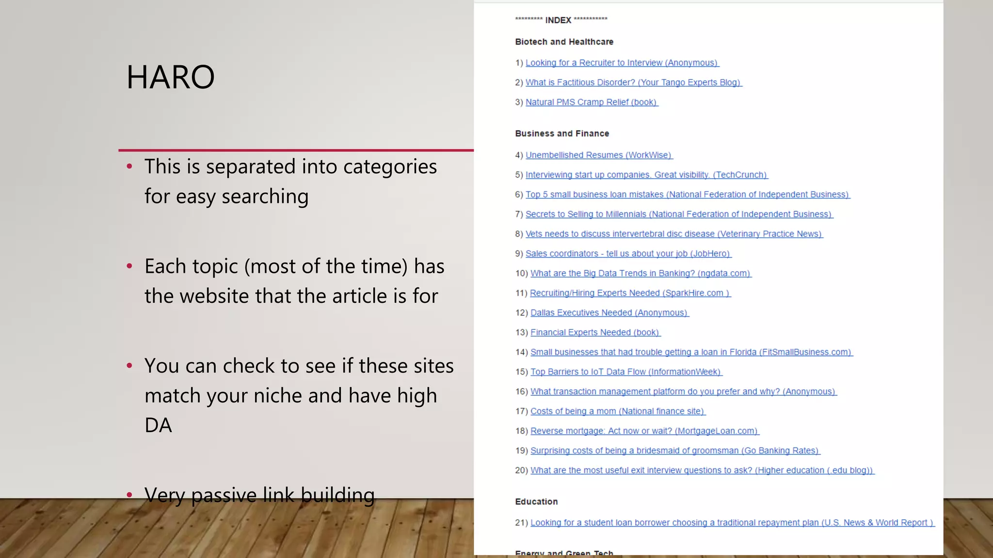Open 'most useful exit interview questions' link
This screenshot has height=558, width=993.
703,470
